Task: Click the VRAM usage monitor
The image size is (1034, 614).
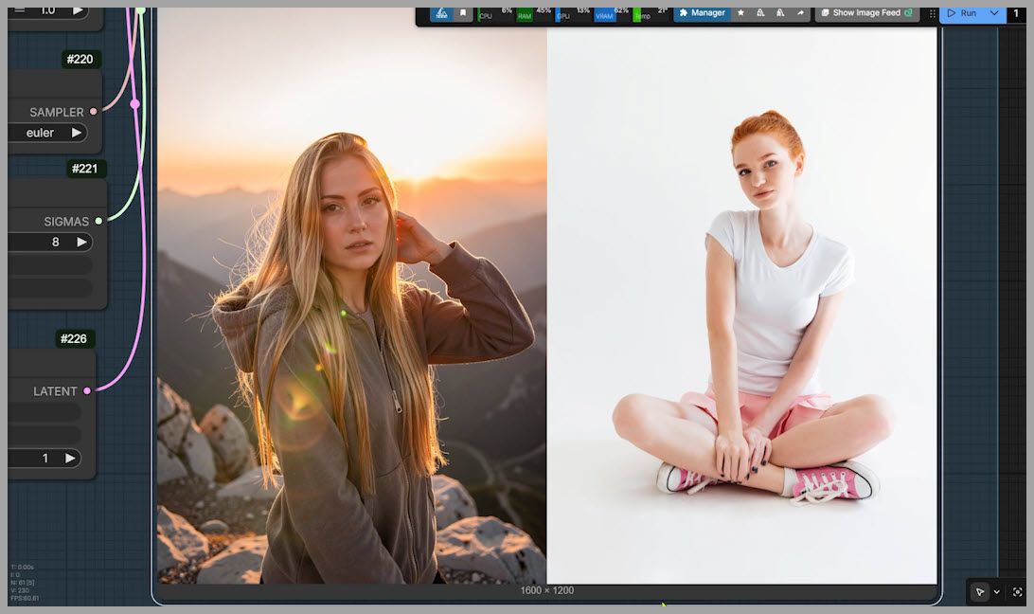Action: pos(604,14)
